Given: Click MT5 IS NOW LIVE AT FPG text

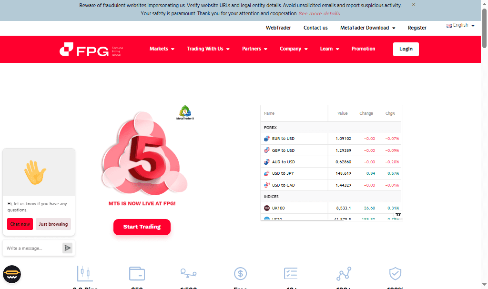Looking at the screenshot, I should (x=142, y=203).
